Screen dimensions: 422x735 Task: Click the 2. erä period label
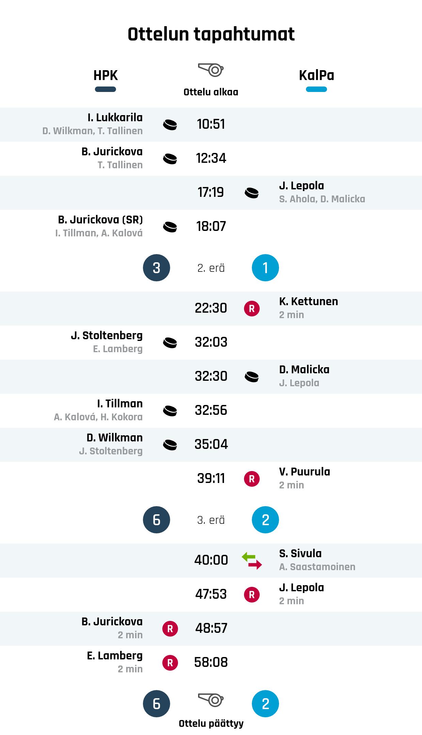point(211,268)
